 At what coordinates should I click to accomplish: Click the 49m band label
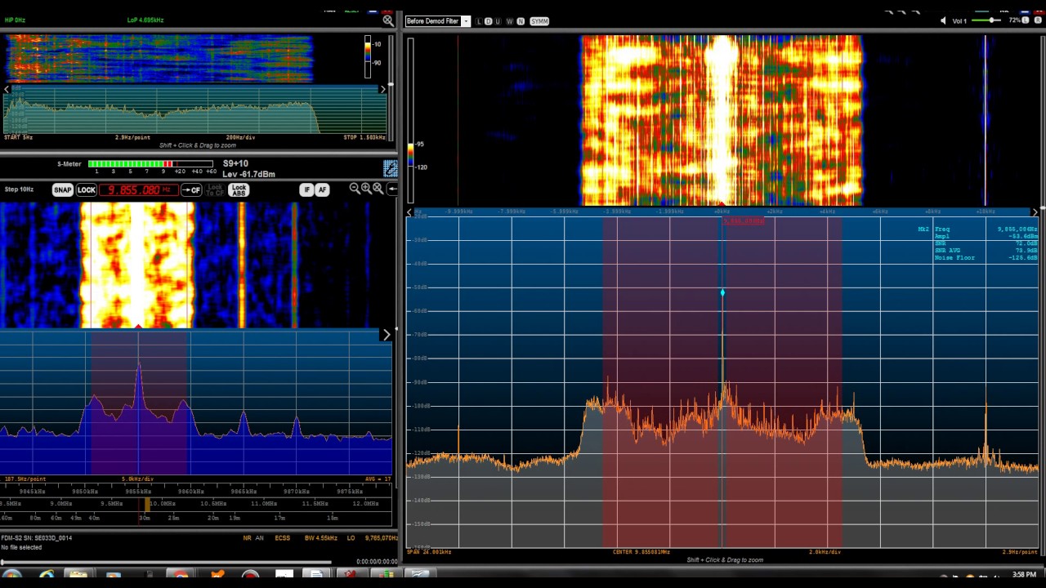point(74,518)
